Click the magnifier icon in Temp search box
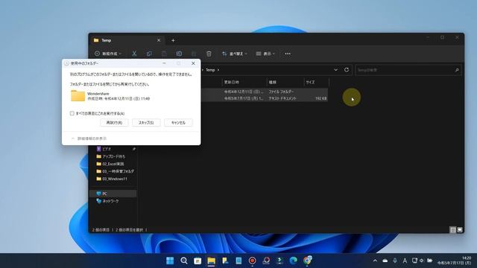The width and height of the screenshot is (477, 268). click(x=457, y=70)
